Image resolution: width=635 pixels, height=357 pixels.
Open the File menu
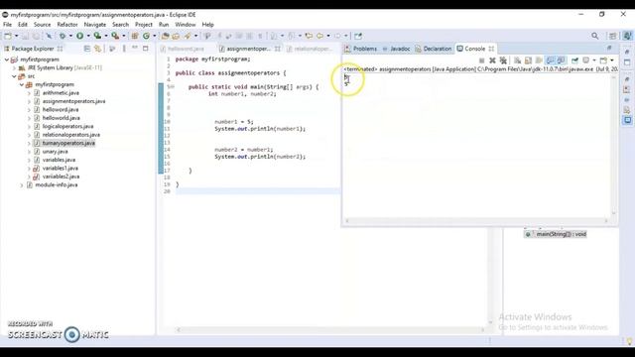click(x=7, y=25)
